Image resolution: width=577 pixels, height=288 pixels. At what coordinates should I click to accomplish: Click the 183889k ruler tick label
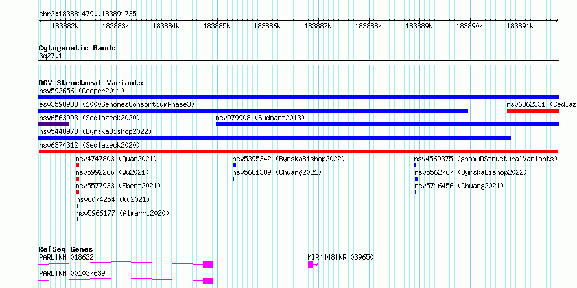pos(419,26)
